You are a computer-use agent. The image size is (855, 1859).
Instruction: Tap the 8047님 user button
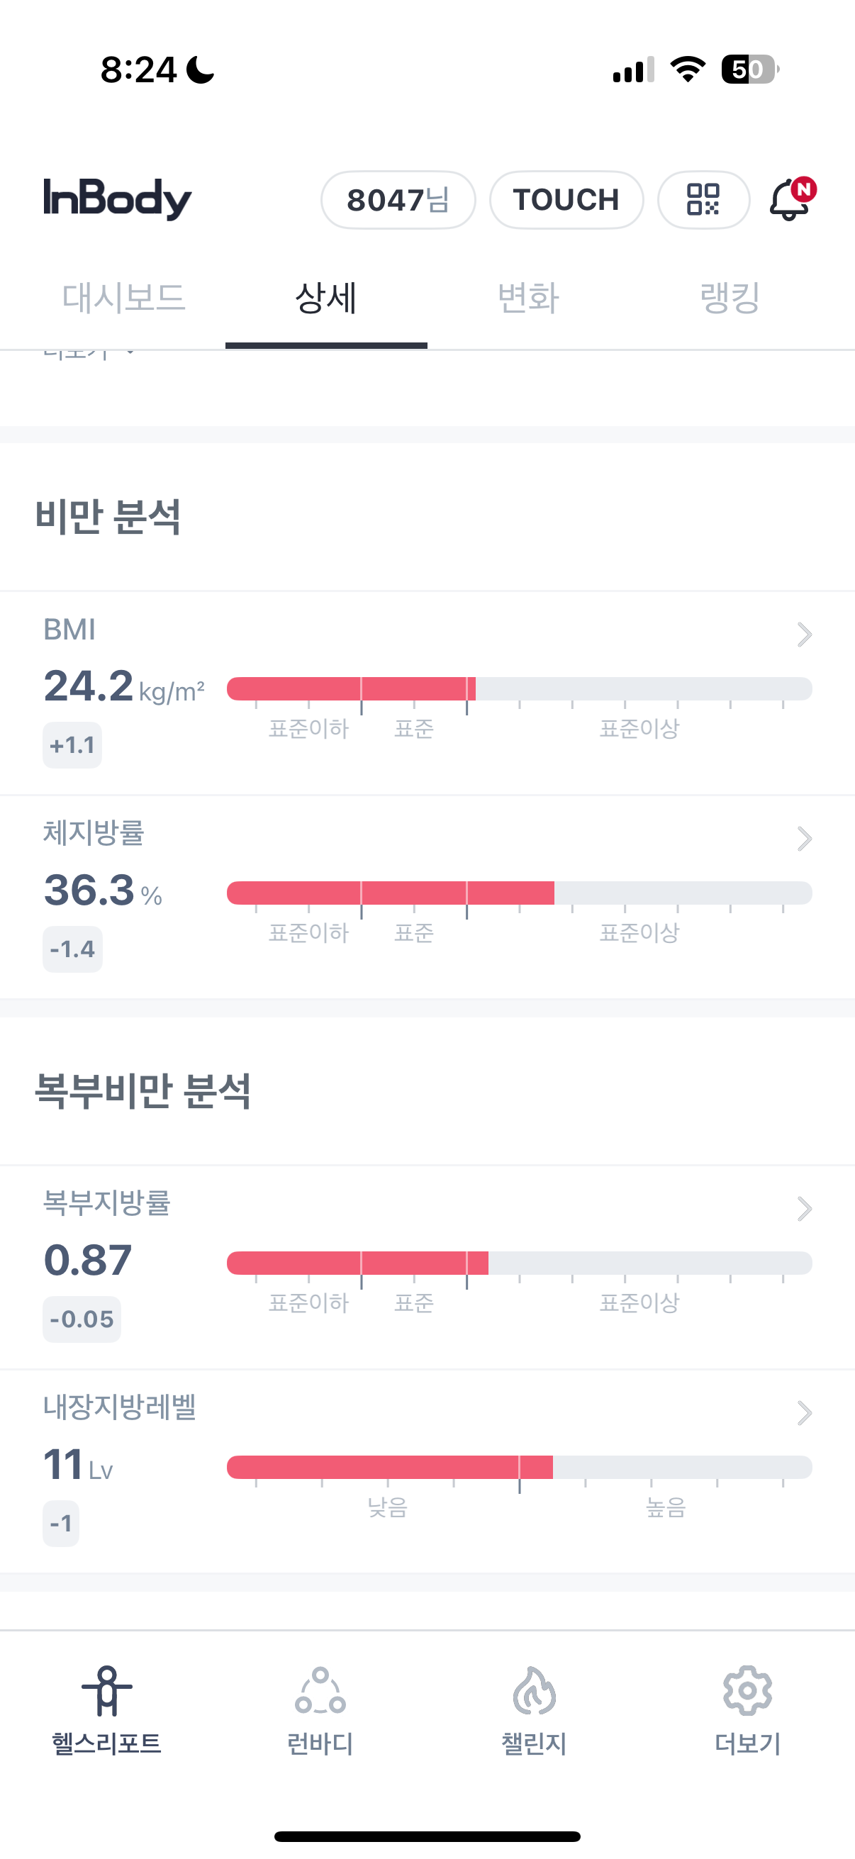pos(398,200)
